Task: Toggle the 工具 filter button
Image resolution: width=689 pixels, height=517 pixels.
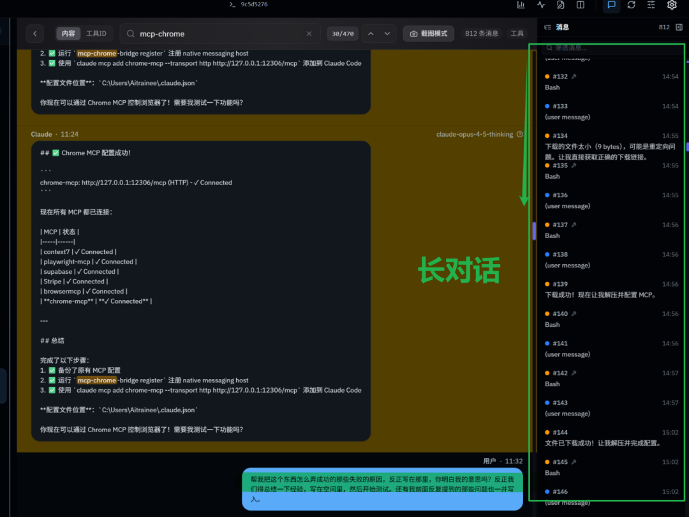Action: (517, 34)
